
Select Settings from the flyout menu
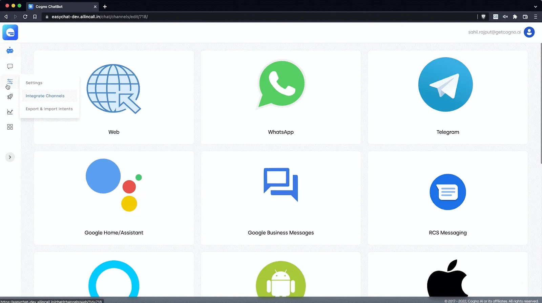click(x=34, y=83)
